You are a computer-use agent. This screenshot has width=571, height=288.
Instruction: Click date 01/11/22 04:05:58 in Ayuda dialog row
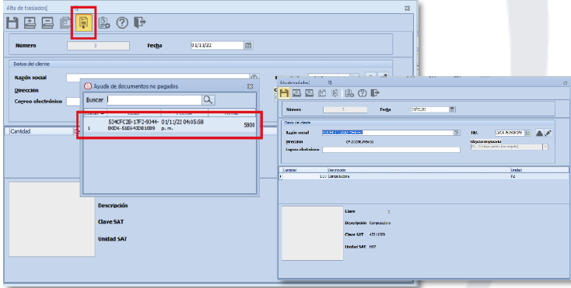[183, 125]
